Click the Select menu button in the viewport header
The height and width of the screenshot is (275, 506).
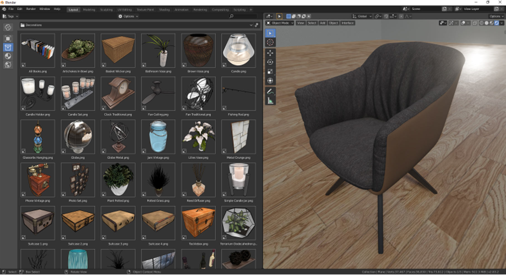312,23
